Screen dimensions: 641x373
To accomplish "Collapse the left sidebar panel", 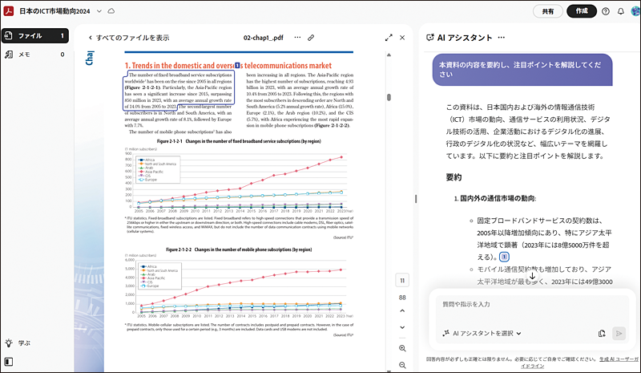I will pos(9,363).
